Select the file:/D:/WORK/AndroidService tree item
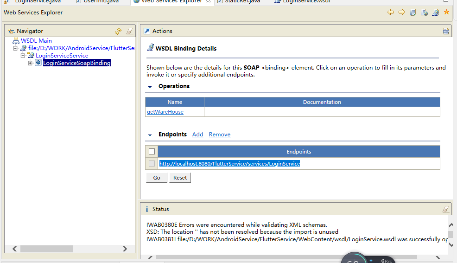The height and width of the screenshot is (263, 457). tap(81, 48)
